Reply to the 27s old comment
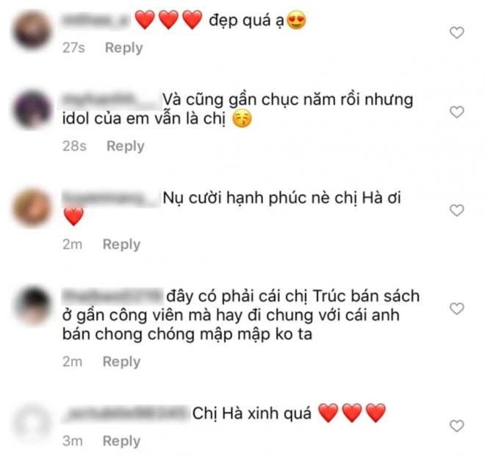The image size is (485, 456). 123,48
